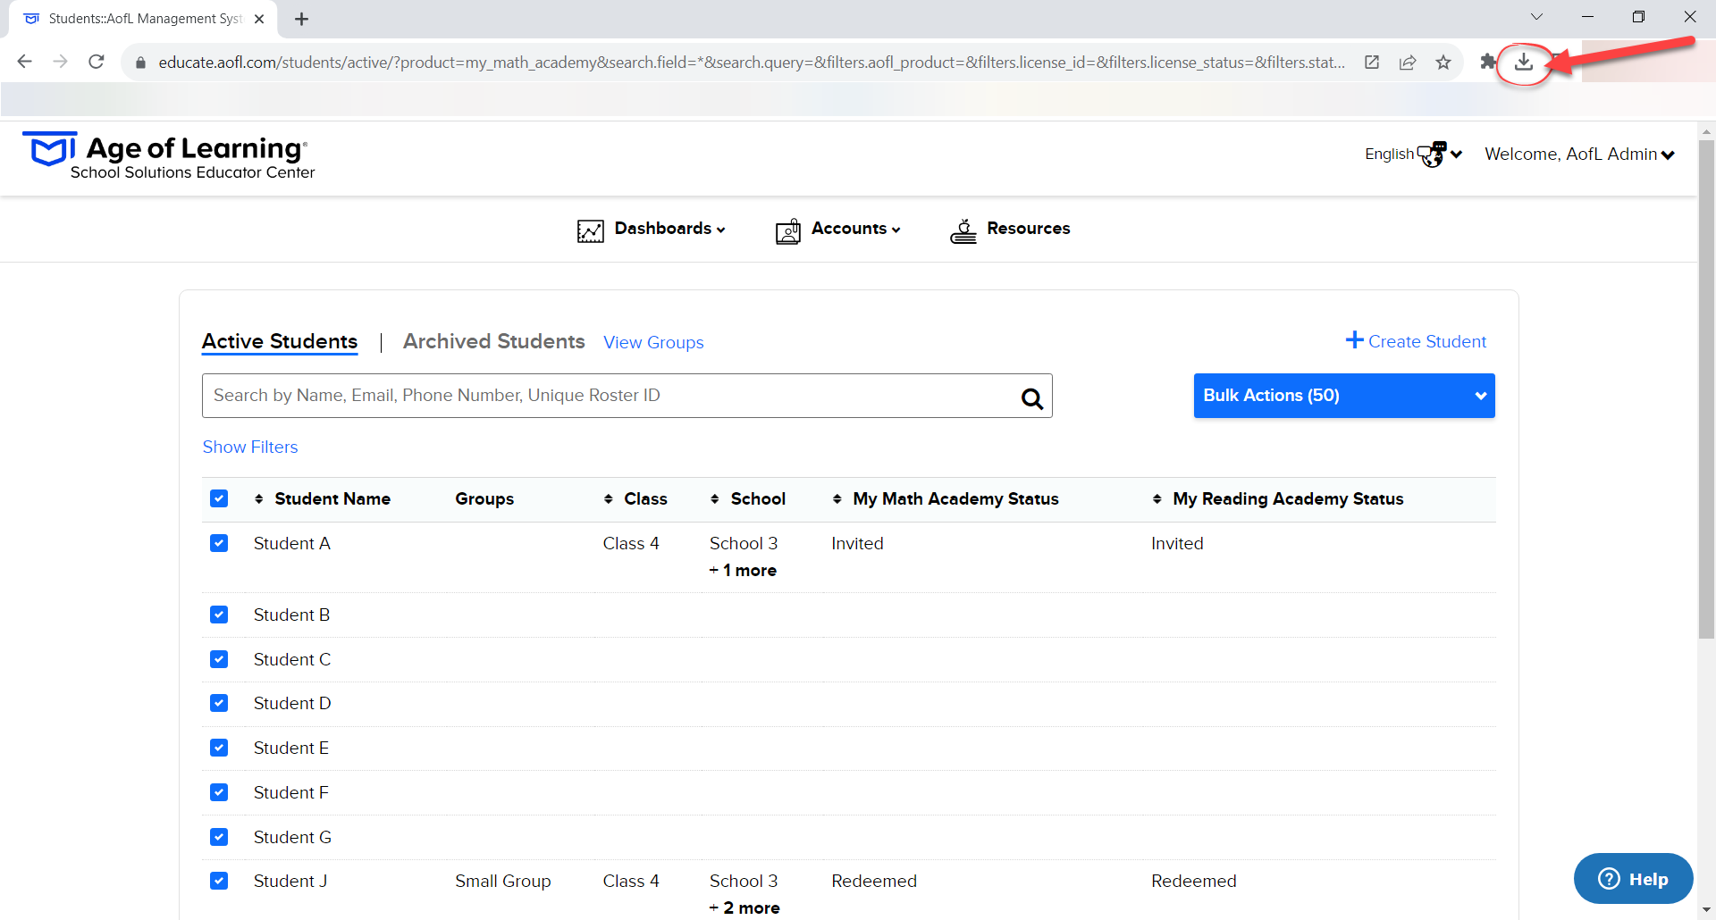Sort by Student Name arrows

259,499
